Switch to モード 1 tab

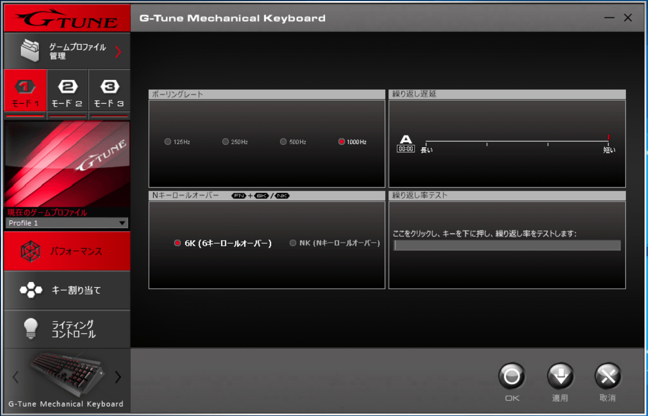[25, 91]
